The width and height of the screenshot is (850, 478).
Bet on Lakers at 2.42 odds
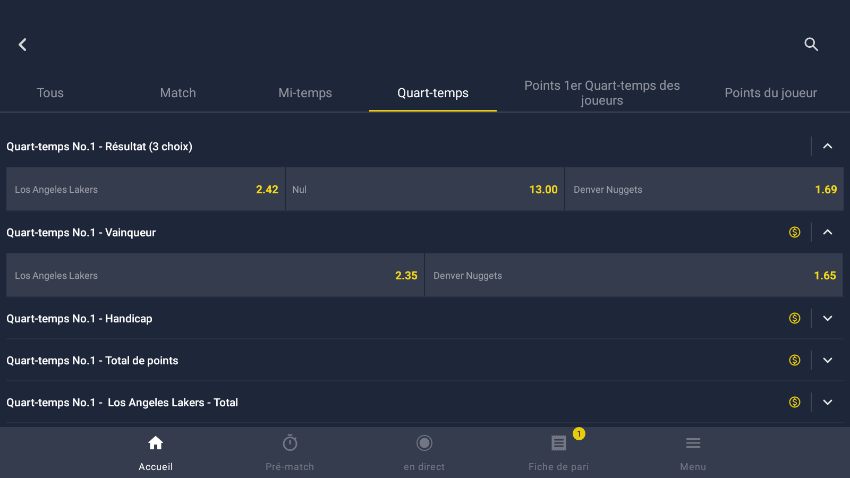[146, 190]
